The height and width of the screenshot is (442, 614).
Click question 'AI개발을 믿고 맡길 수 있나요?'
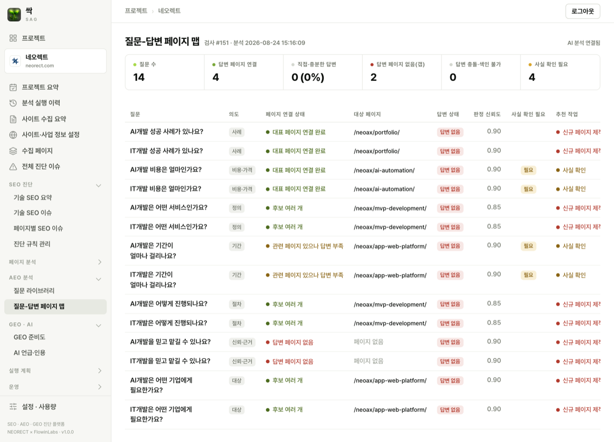click(x=170, y=342)
